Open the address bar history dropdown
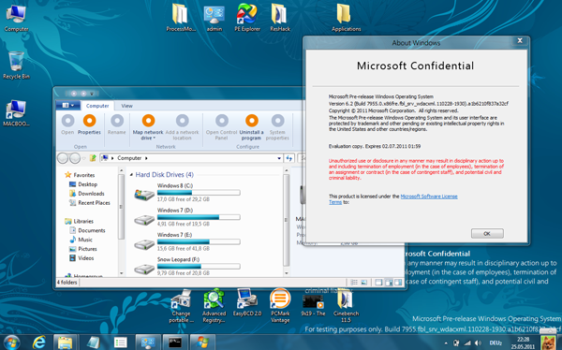This screenshot has height=350, width=562. tap(279, 158)
